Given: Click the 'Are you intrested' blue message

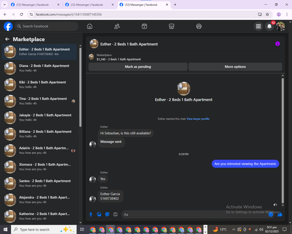Looking at the screenshot, I should (x=245, y=164).
